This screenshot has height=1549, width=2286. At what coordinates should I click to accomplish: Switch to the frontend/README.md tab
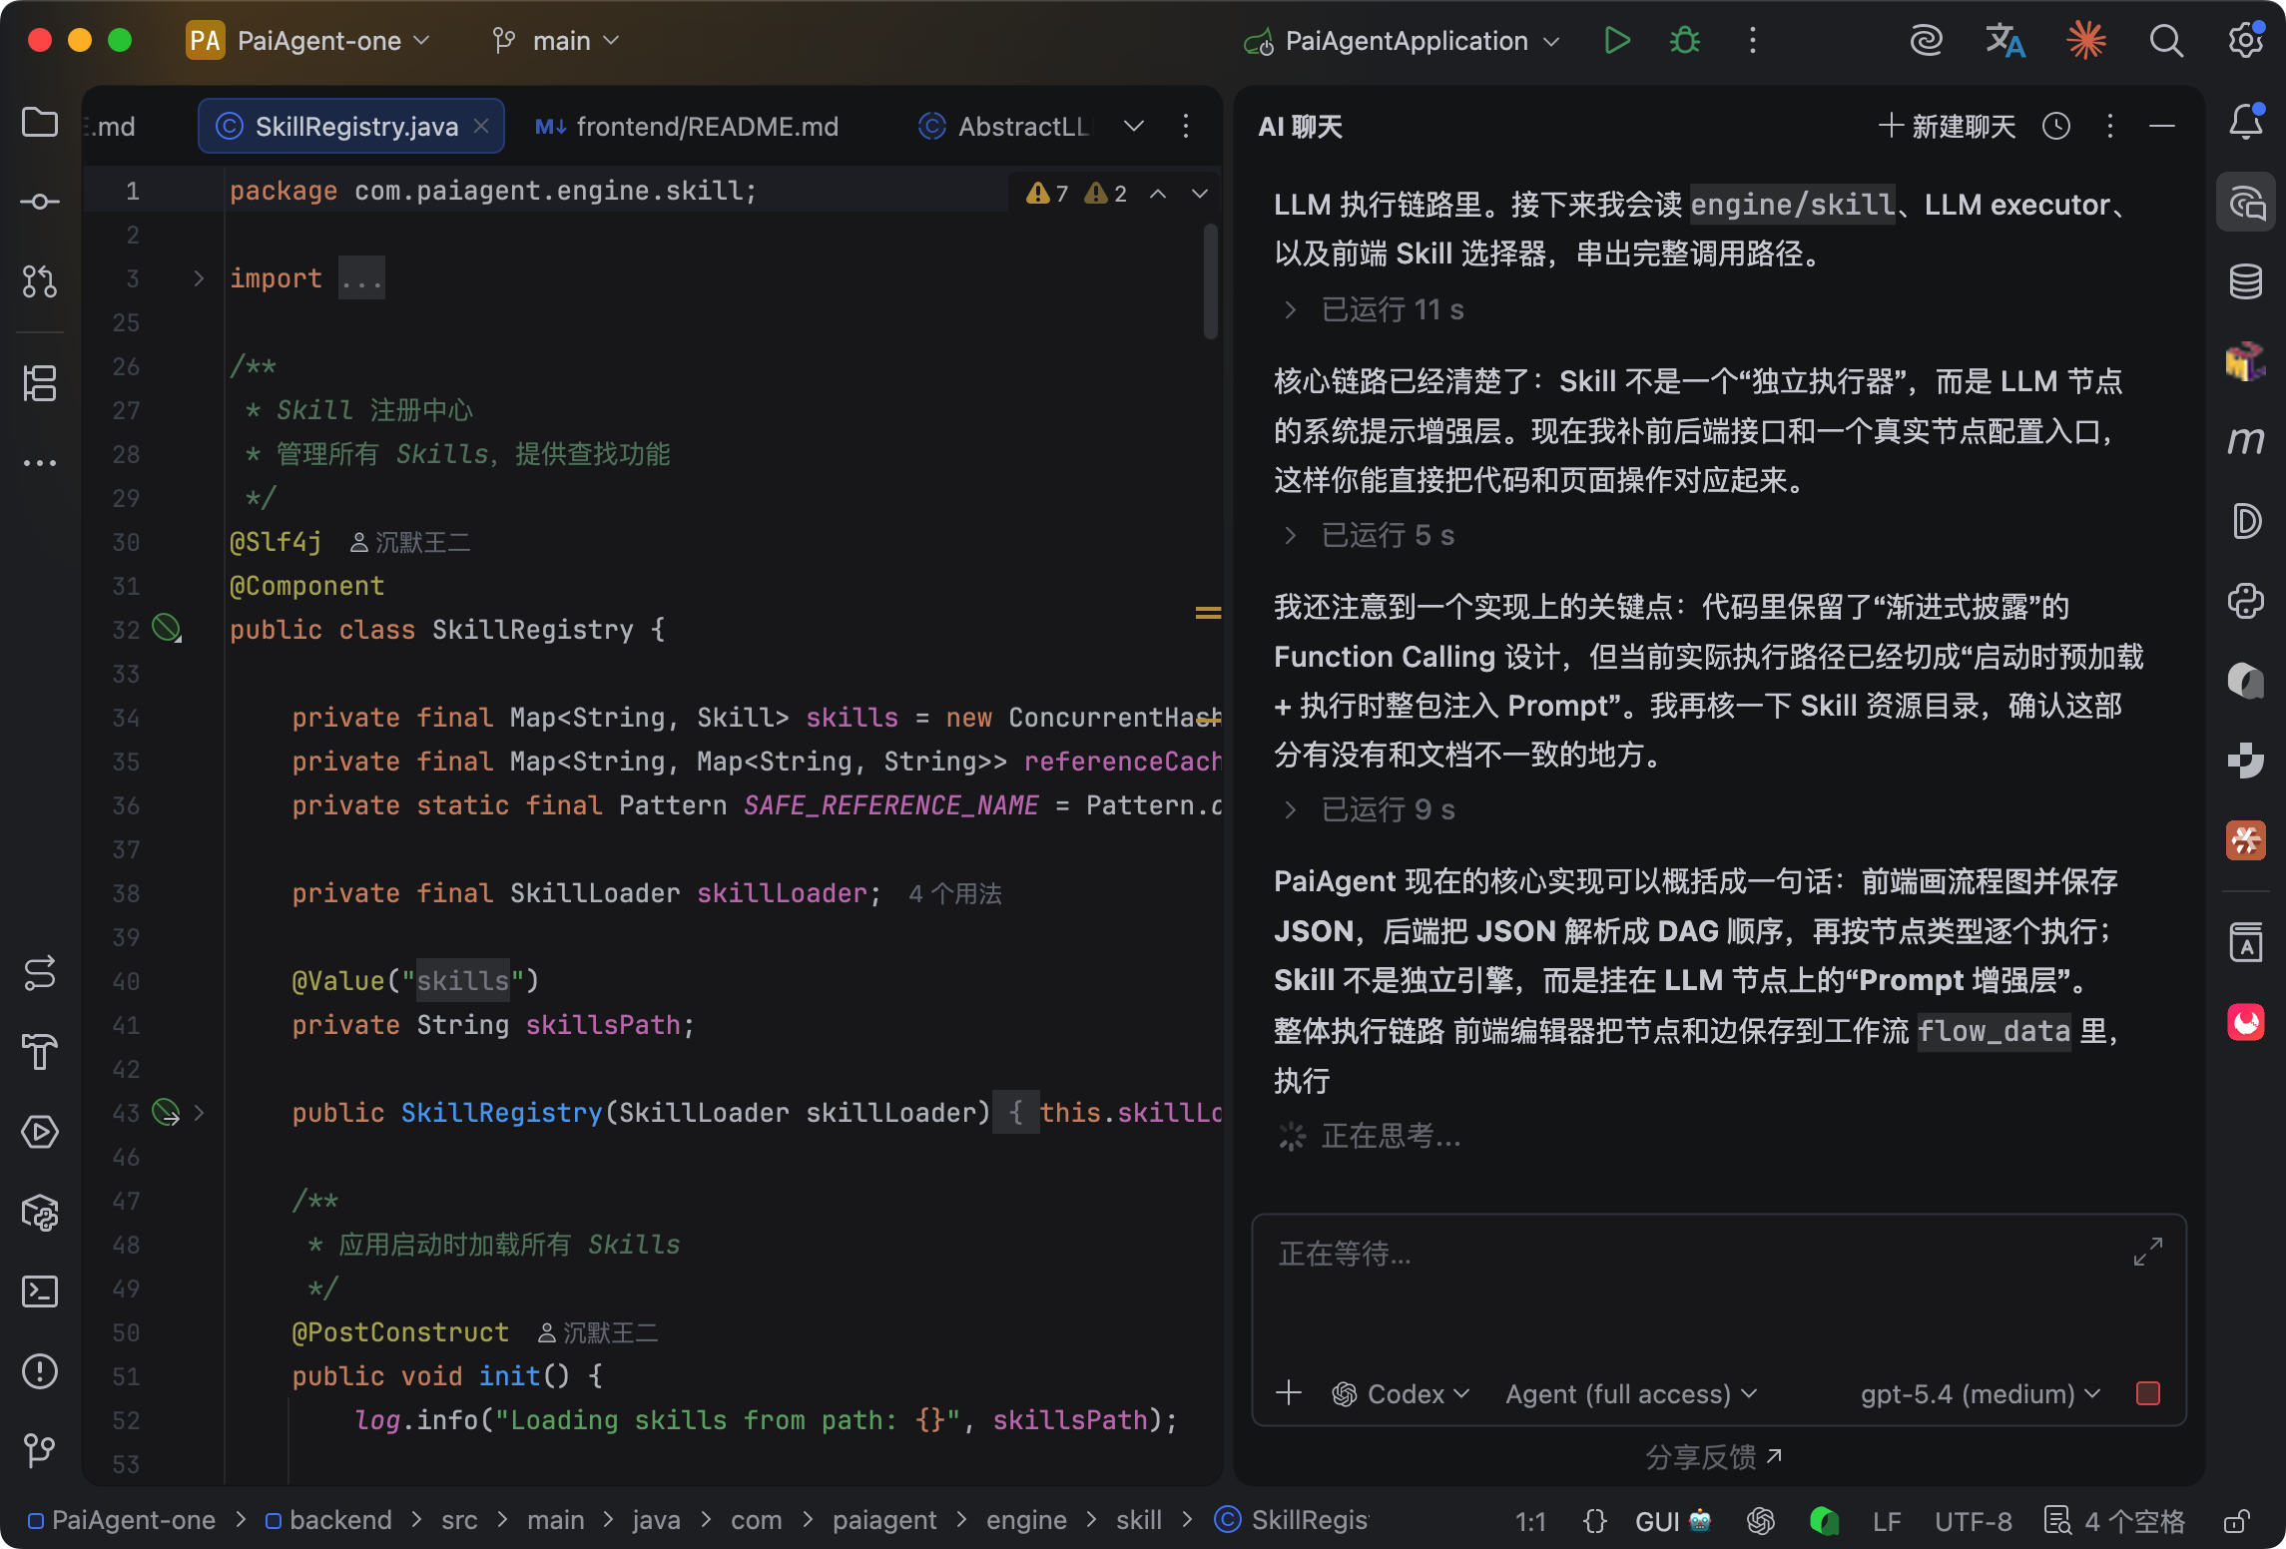tap(688, 127)
